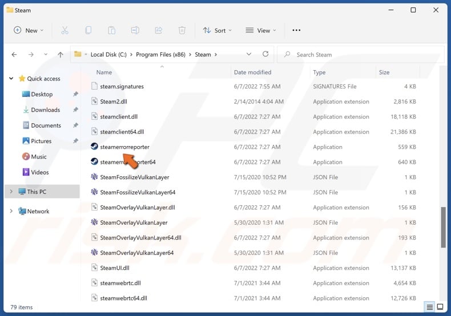Switch to details view in status bar
This screenshot has height=316, width=451.
[429, 307]
